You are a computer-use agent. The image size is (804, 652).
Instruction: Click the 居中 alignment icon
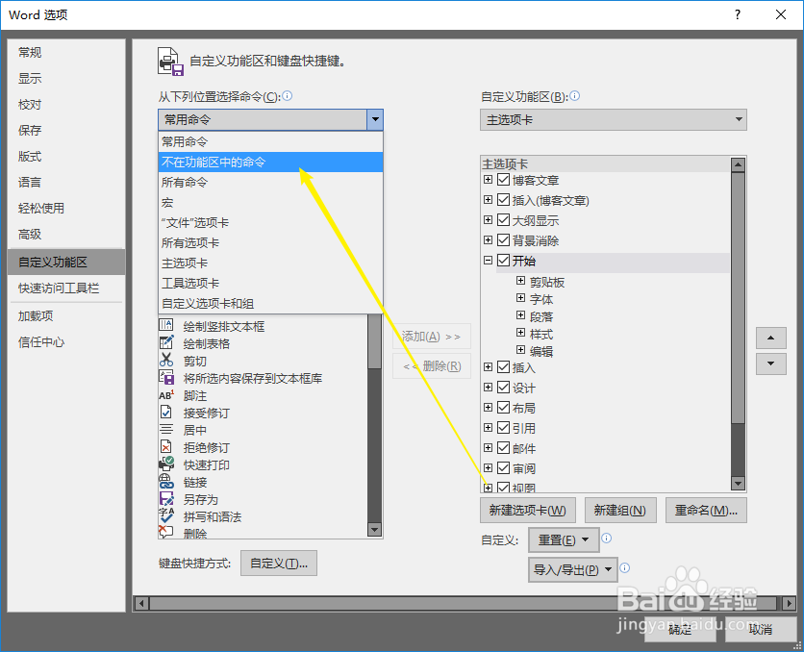click(166, 430)
